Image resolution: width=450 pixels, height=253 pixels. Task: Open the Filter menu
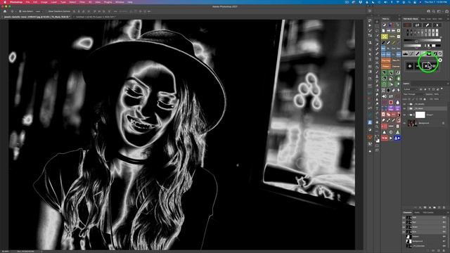tap(82, 2)
